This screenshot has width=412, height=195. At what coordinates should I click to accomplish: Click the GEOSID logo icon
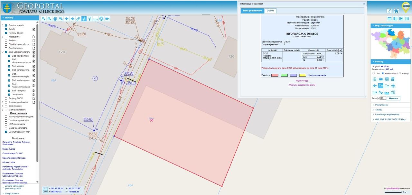[x=406, y=7]
